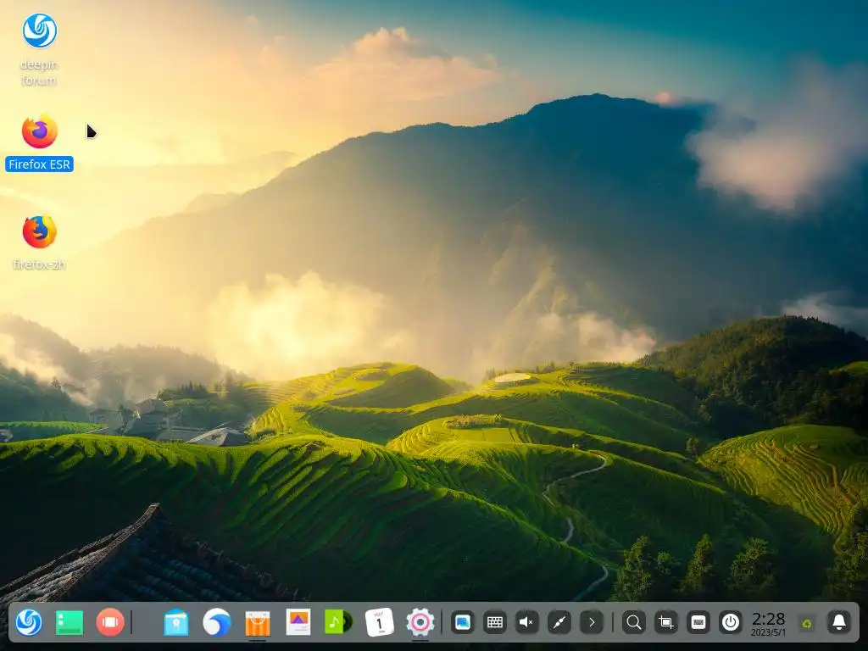Screen dimensions: 868x651
Task: Open the Calendar dock icon showing 1
Action: click(379, 623)
